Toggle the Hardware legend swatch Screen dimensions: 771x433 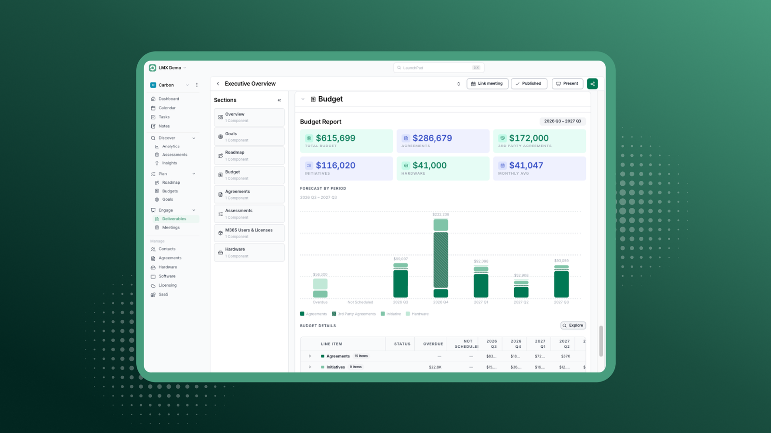tap(408, 314)
